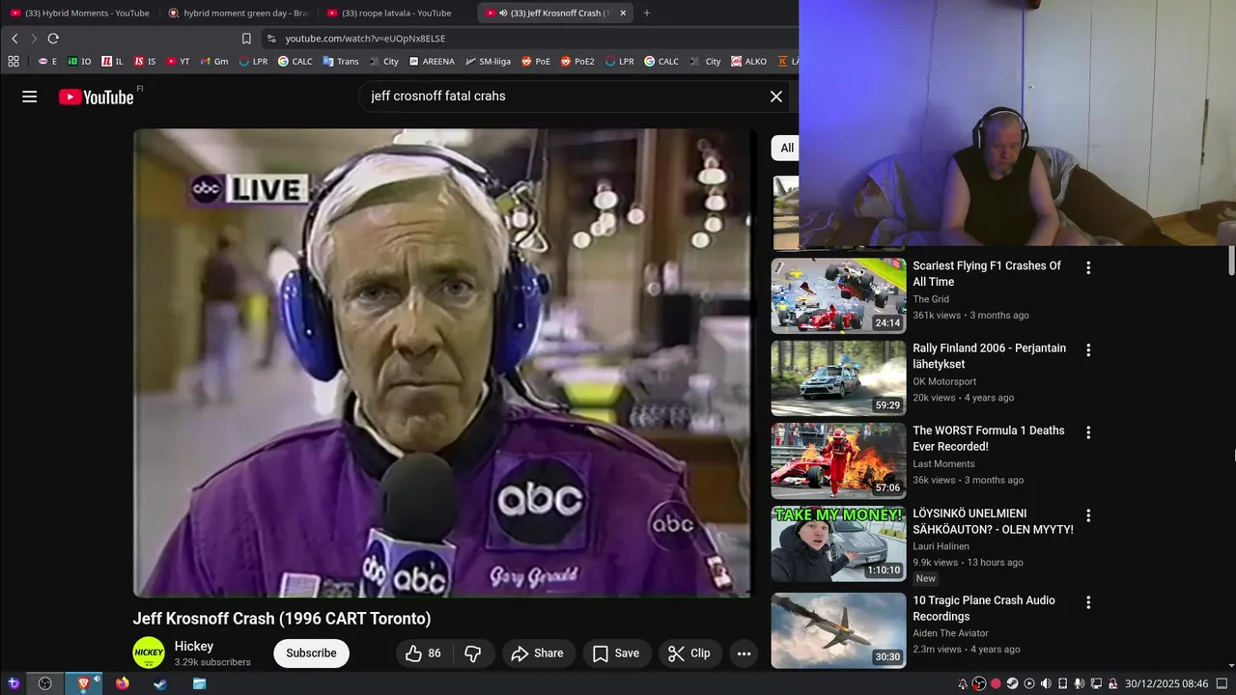
Task: Open the Hickey channel name link
Action: tap(194, 647)
